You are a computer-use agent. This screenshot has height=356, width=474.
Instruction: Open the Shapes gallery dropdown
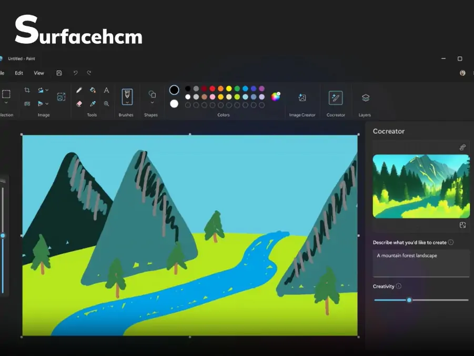click(152, 103)
